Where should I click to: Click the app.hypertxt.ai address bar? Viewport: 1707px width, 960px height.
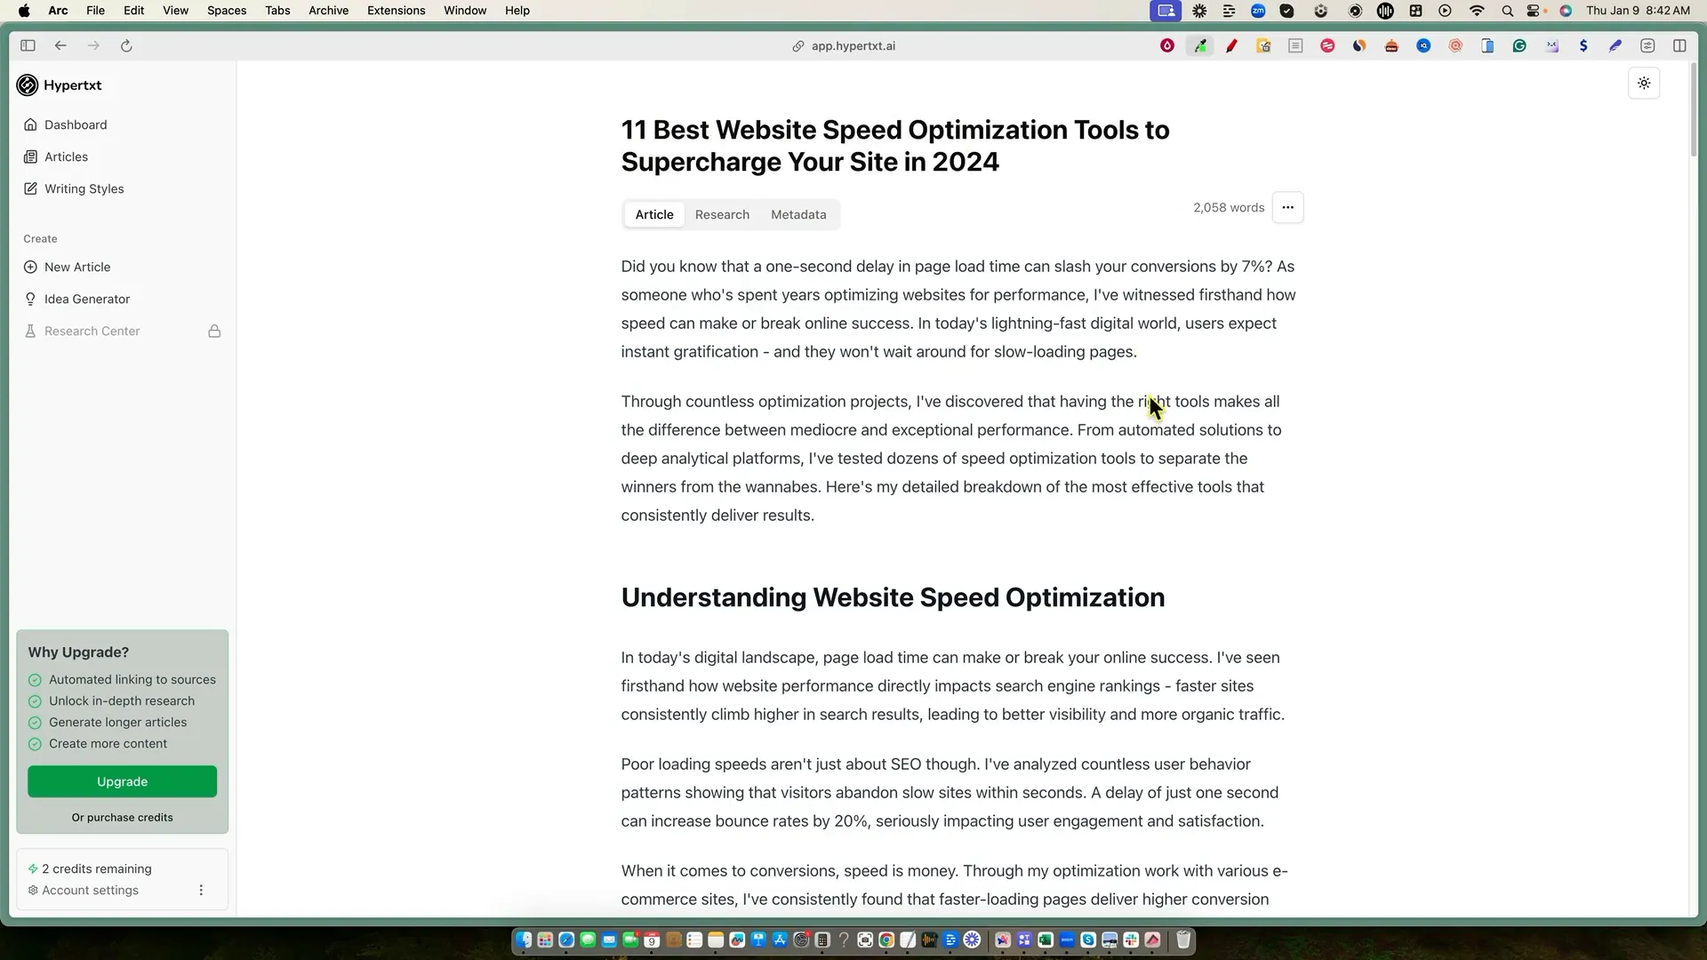point(852,46)
